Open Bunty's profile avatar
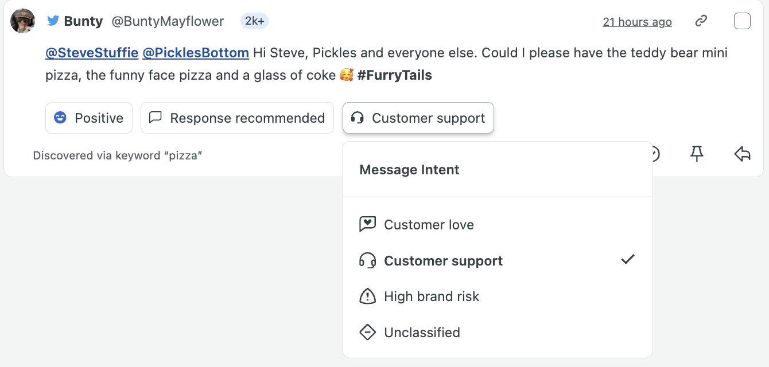This screenshot has width=769, height=367. tap(23, 21)
